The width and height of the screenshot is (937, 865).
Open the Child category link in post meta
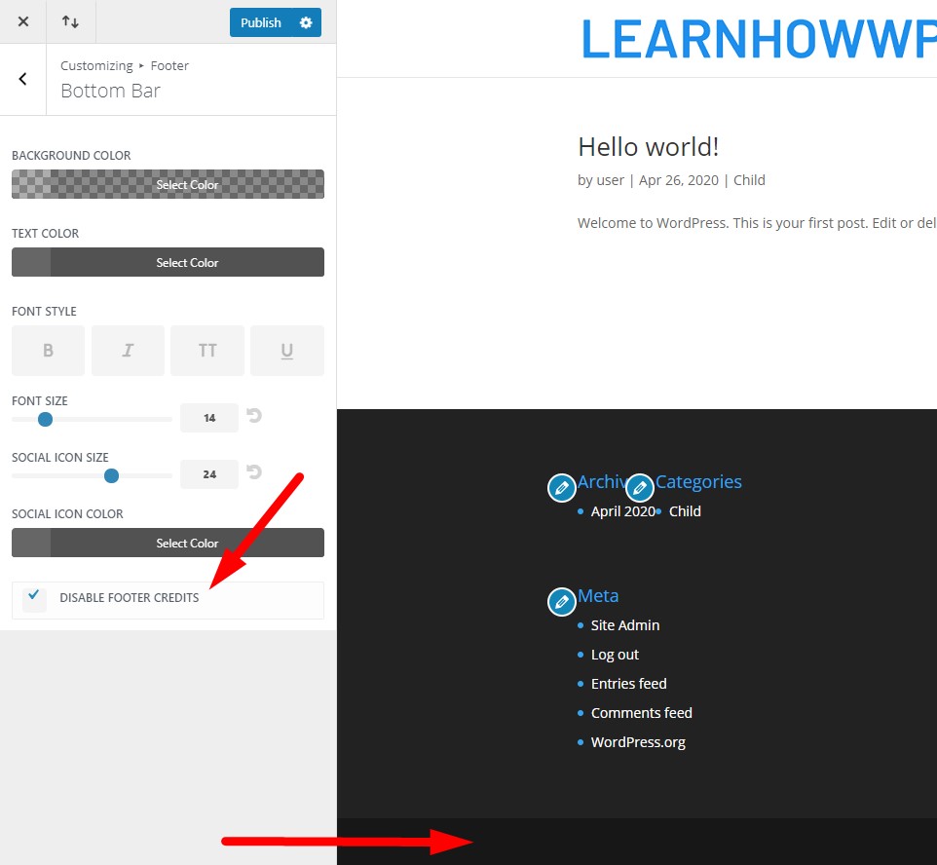(749, 180)
